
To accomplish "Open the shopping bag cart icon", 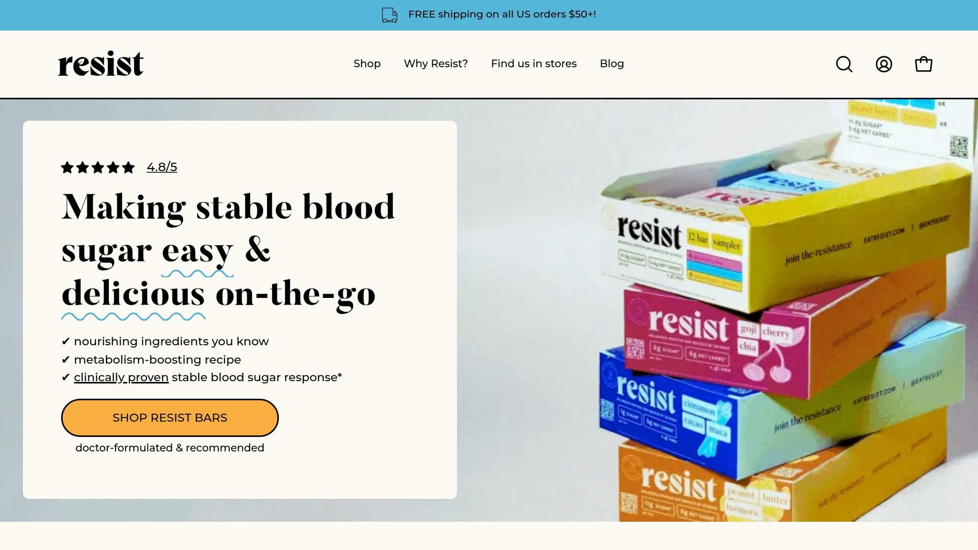I will click(x=923, y=64).
